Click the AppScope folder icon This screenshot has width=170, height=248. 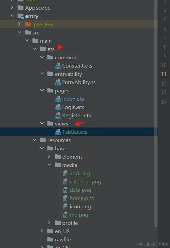[21, 8]
